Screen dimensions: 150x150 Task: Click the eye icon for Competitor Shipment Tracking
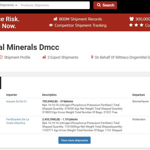(x=51, y=25)
